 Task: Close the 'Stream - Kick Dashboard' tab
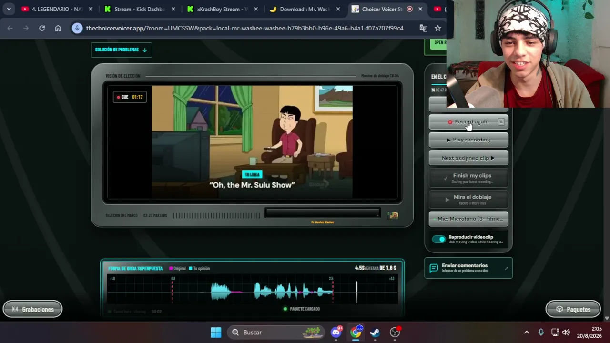tap(173, 9)
